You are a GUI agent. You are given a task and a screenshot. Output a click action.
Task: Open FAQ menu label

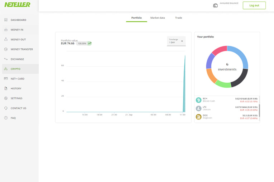click(13, 118)
